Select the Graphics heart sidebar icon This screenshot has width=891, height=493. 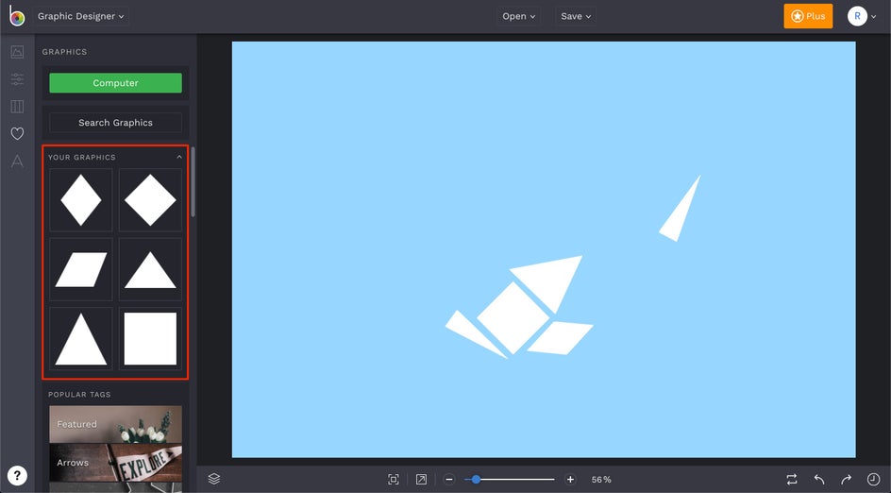click(17, 133)
